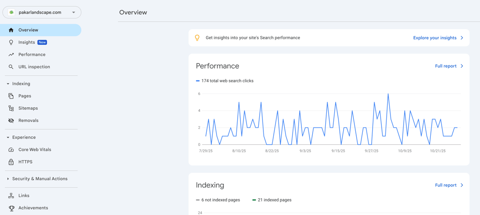Open the Pages menu item
Viewport: 480px width, 215px height.
click(x=25, y=96)
